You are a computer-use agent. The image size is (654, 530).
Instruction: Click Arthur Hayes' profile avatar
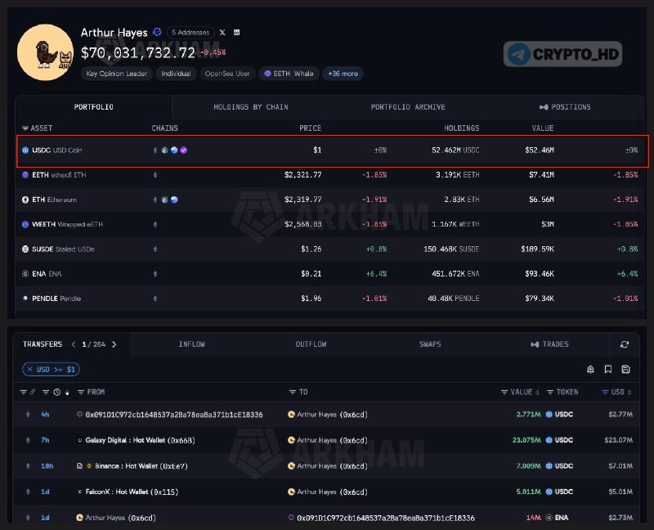pos(45,52)
